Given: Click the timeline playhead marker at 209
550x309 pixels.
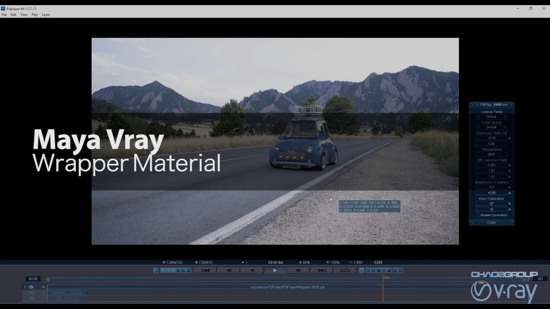Looking at the screenshot, I should [383, 279].
